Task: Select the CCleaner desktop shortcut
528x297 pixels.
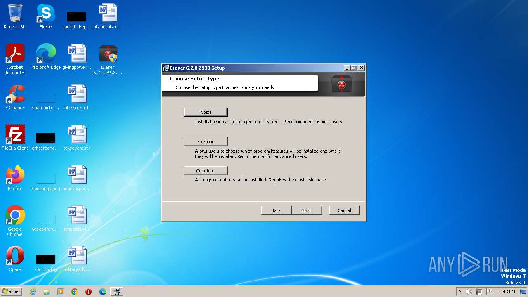Action: tap(15, 98)
